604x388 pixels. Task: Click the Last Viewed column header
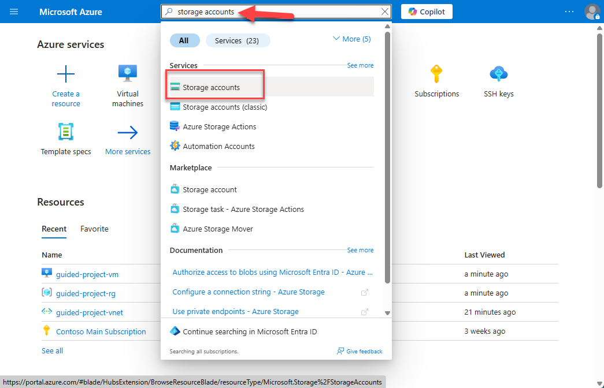pos(484,255)
